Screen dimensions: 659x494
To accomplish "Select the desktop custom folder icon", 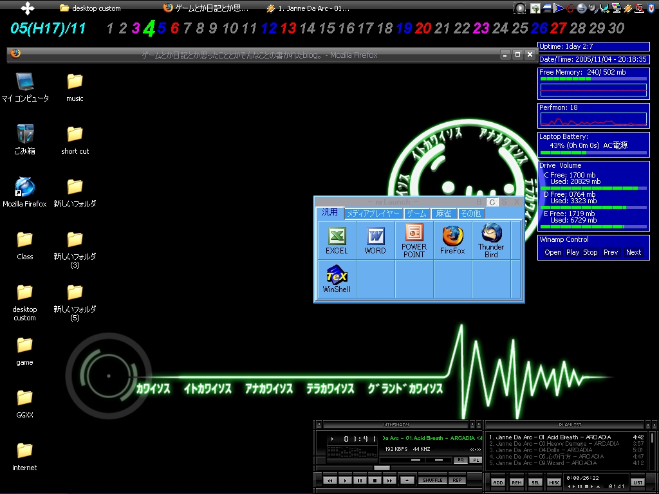I will coord(25,302).
